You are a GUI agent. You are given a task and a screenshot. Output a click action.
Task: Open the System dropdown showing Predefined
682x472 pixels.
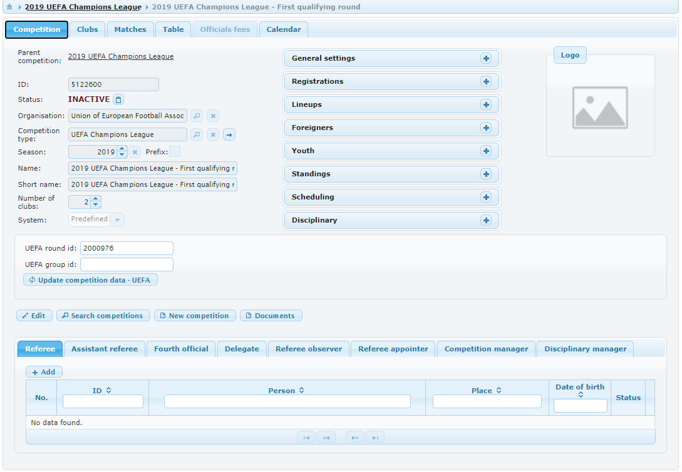(118, 219)
